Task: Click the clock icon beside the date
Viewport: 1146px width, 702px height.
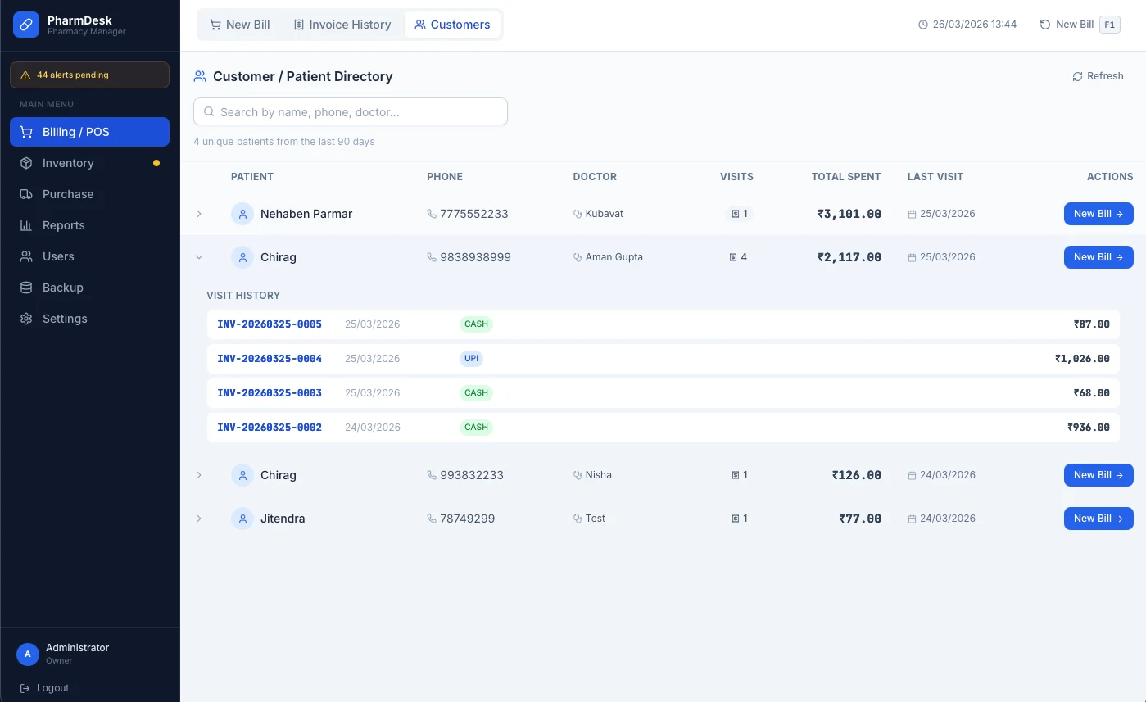Action: (923, 25)
